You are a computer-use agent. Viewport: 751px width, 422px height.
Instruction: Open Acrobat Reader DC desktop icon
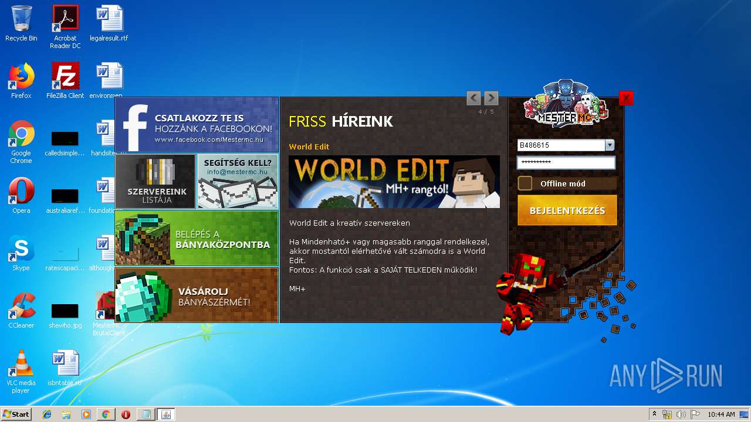[x=65, y=27]
